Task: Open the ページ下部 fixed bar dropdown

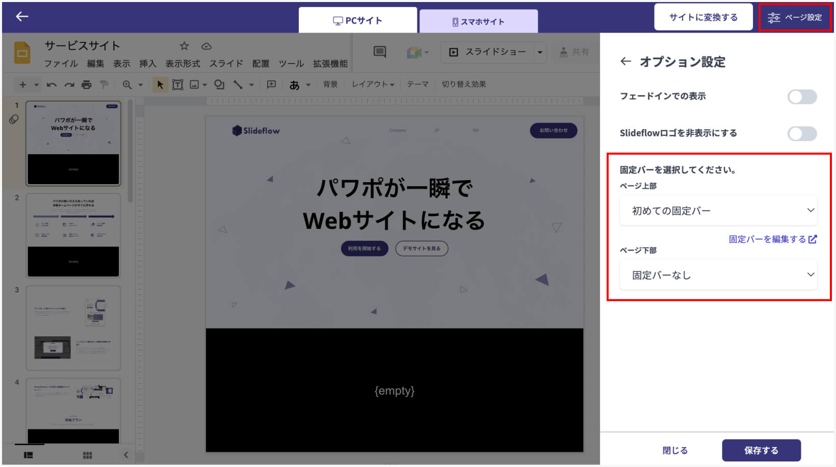Action: [x=718, y=275]
